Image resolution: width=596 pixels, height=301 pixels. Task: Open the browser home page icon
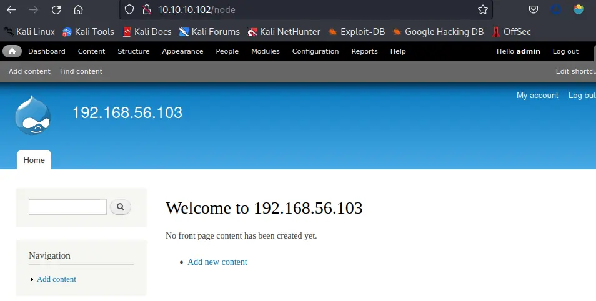[x=78, y=10]
